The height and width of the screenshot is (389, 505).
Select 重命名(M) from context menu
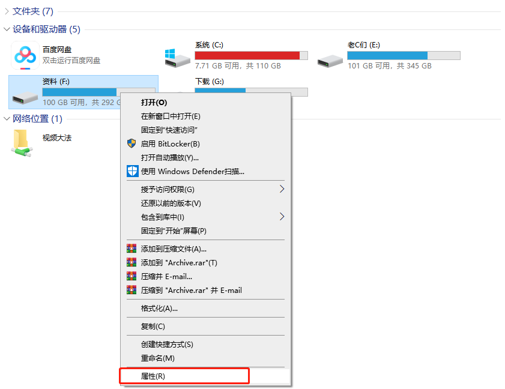point(157,358)
